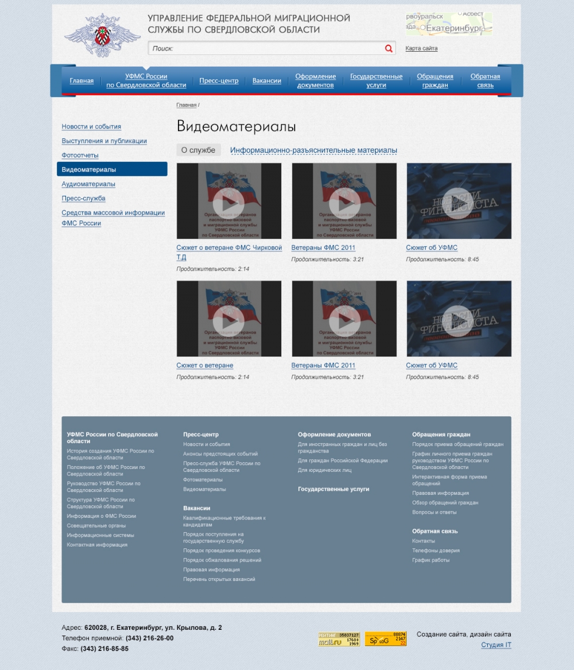This screenshot has height=670, width=574.
Task: Open footer link Телефоны доверия
Action: point(436,551)
